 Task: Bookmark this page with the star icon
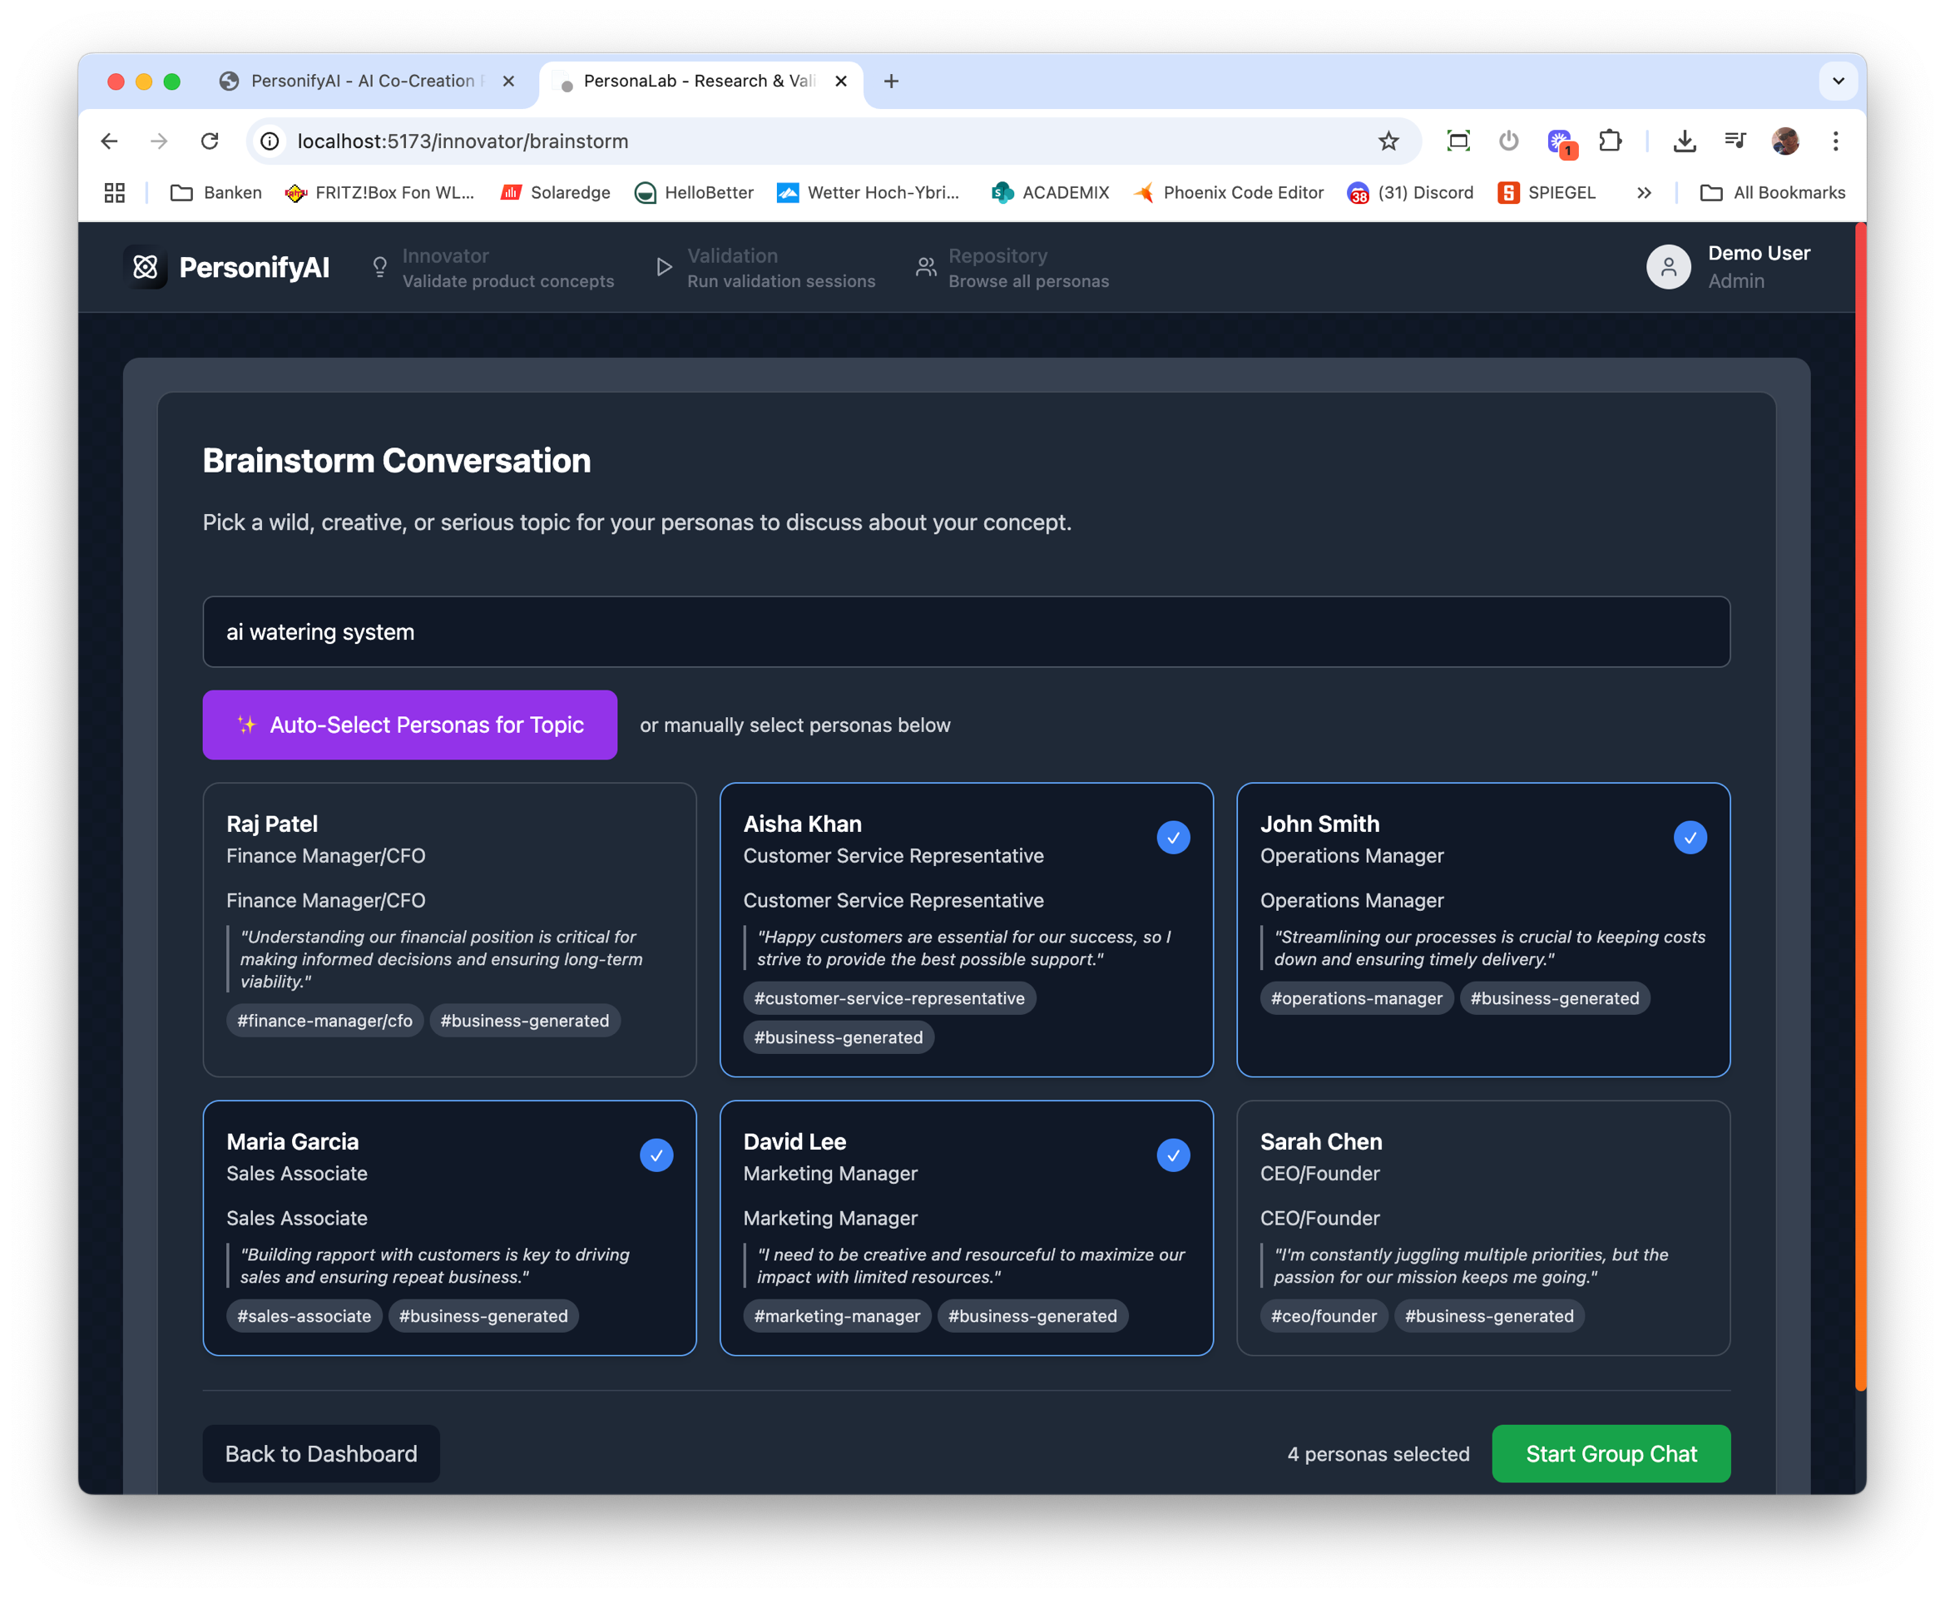pos(1389,141)
